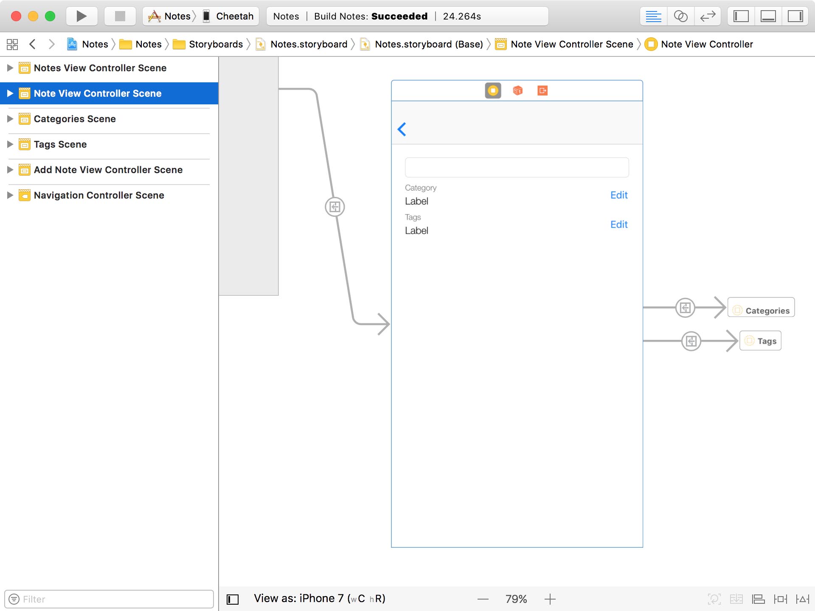
Task: Click the stop button in the toolbar
Action: [x=120, y=16]
